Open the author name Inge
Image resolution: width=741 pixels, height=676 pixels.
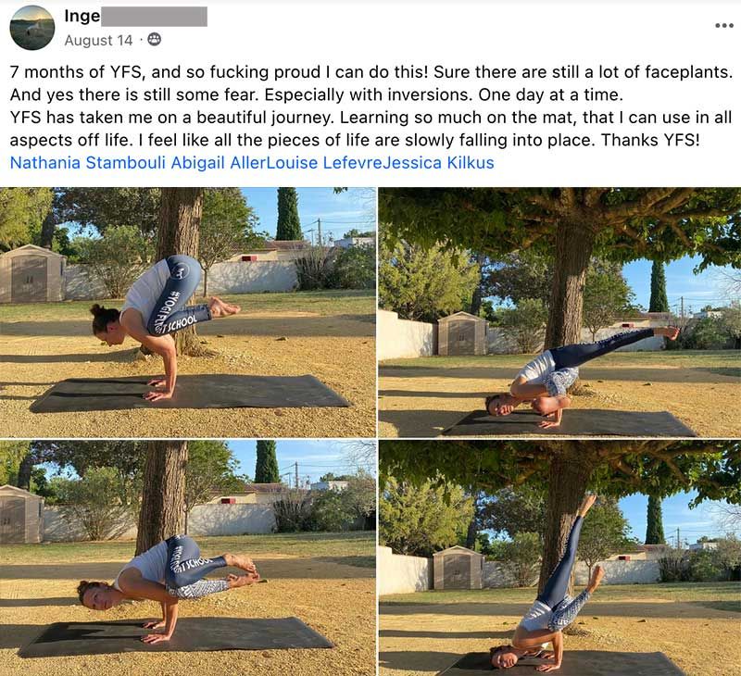pos(82,16)
